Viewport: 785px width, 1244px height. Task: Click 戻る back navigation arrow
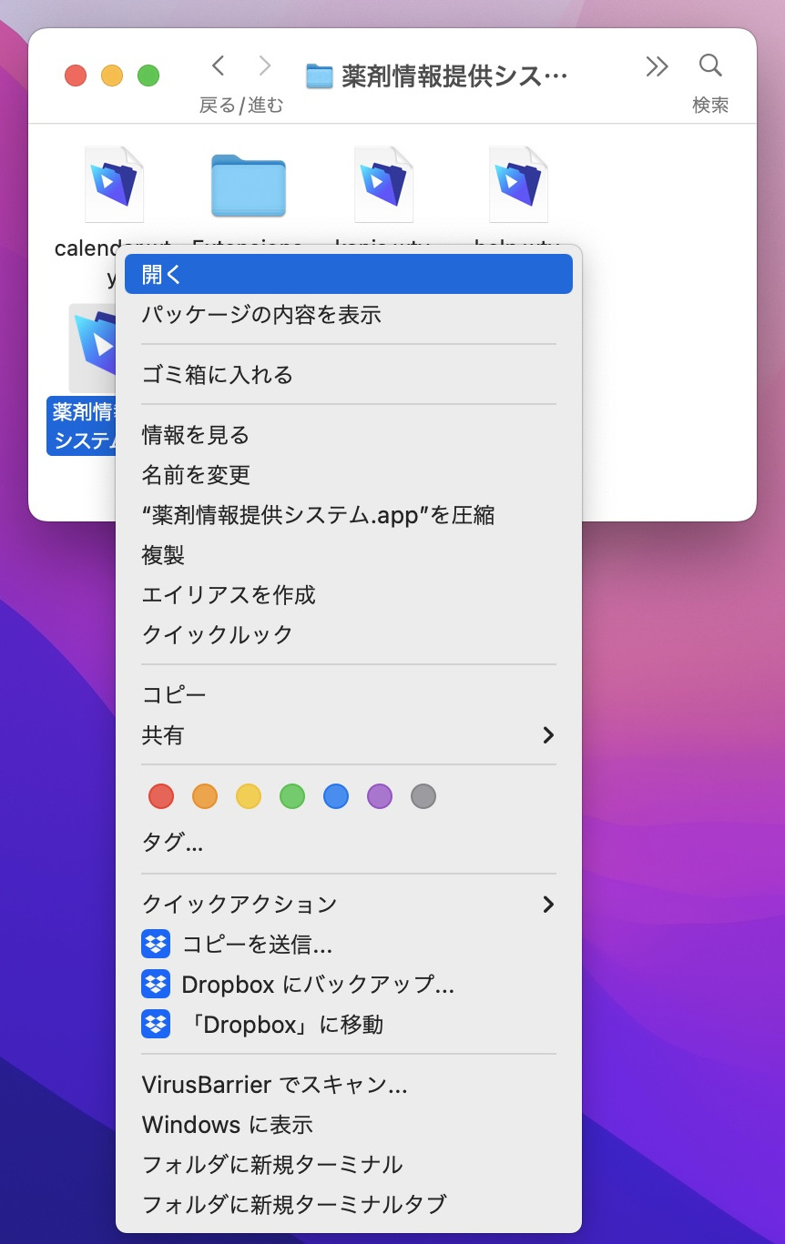coord(218,66)
